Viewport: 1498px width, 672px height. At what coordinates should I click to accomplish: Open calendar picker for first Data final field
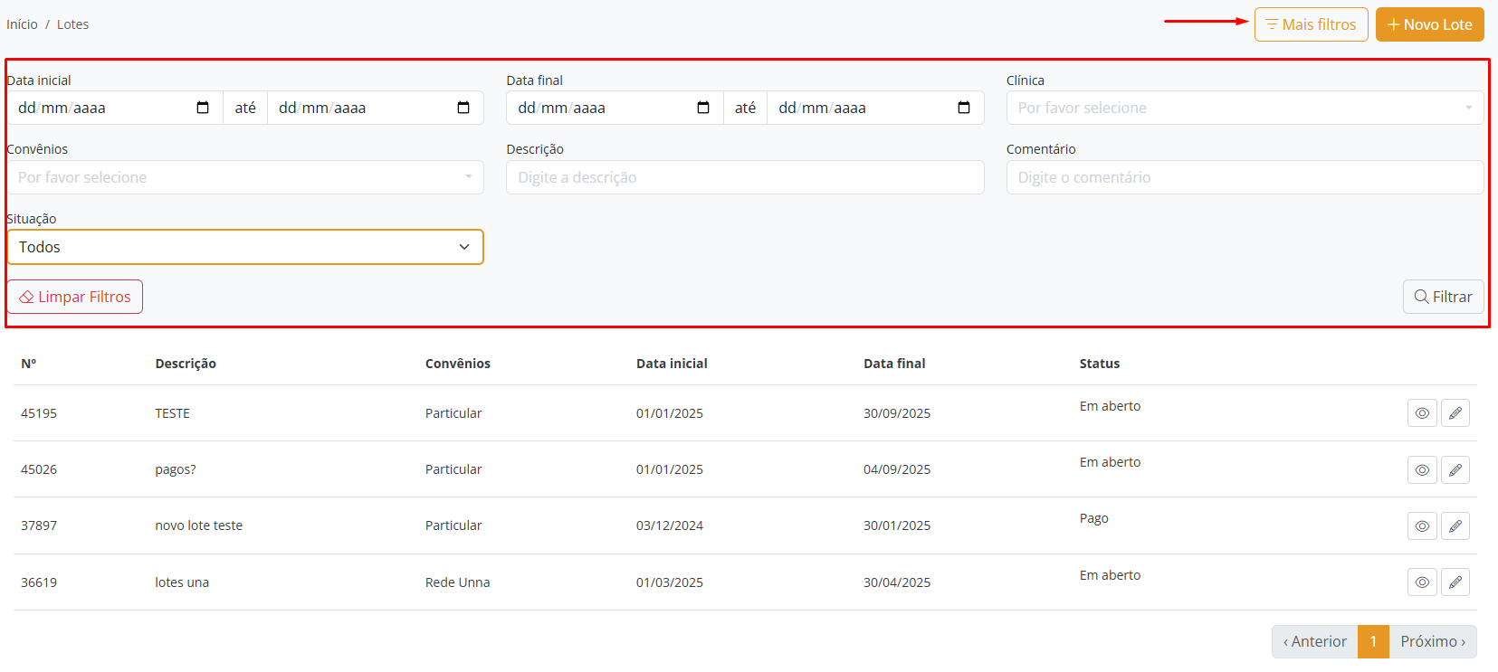pos(703,108)
